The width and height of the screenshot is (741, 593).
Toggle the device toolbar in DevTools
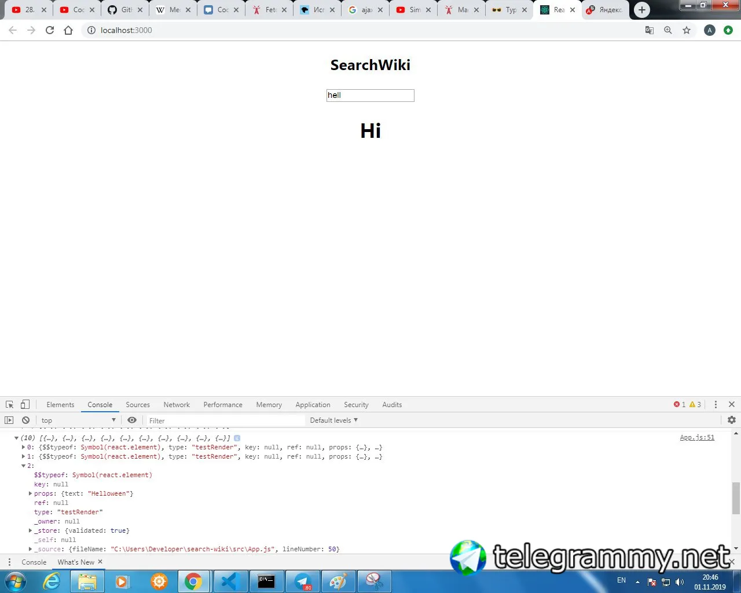tap(25, 405)
